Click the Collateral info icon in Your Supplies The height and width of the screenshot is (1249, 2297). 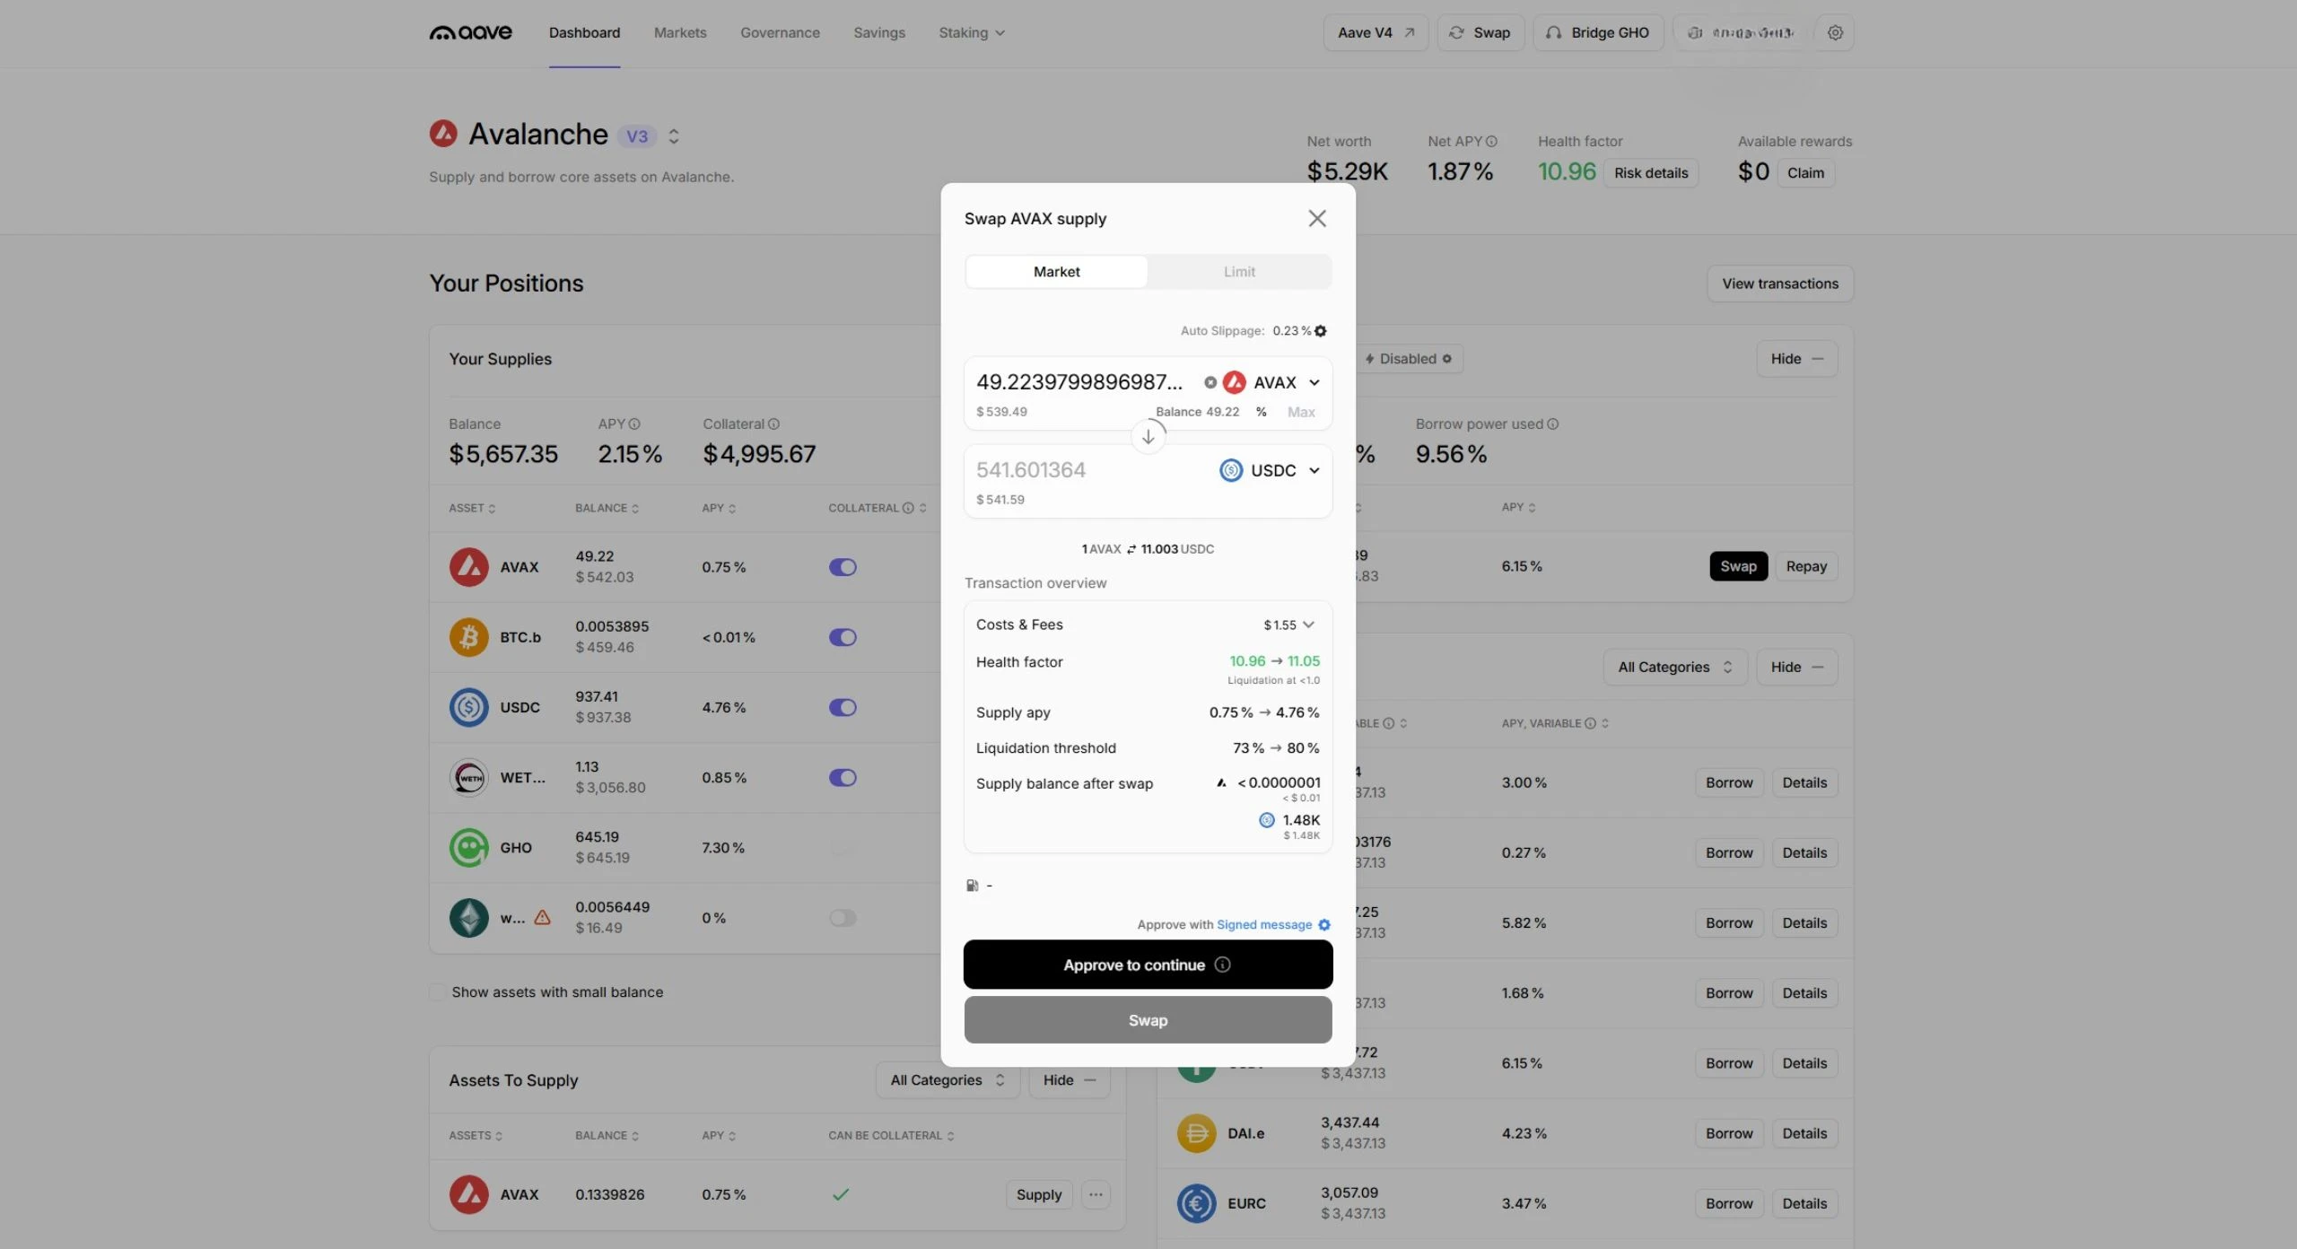(773, 424)
